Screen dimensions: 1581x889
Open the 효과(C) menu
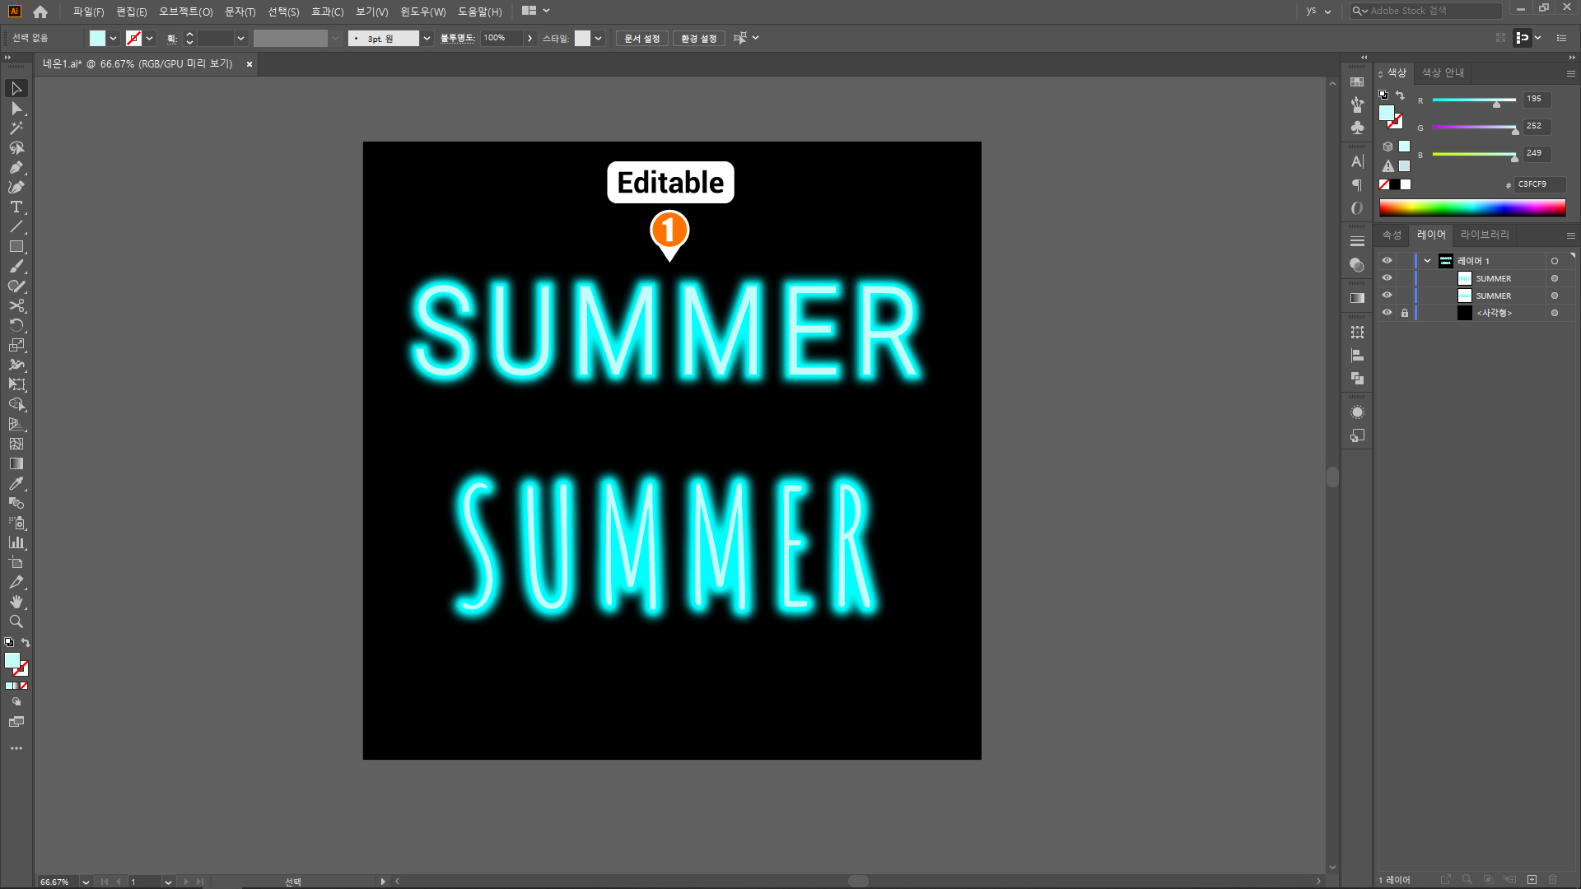point(327,12)
